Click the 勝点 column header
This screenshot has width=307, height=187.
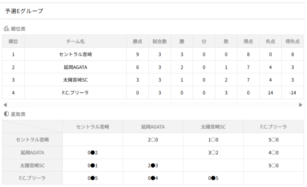click(138, 41)
